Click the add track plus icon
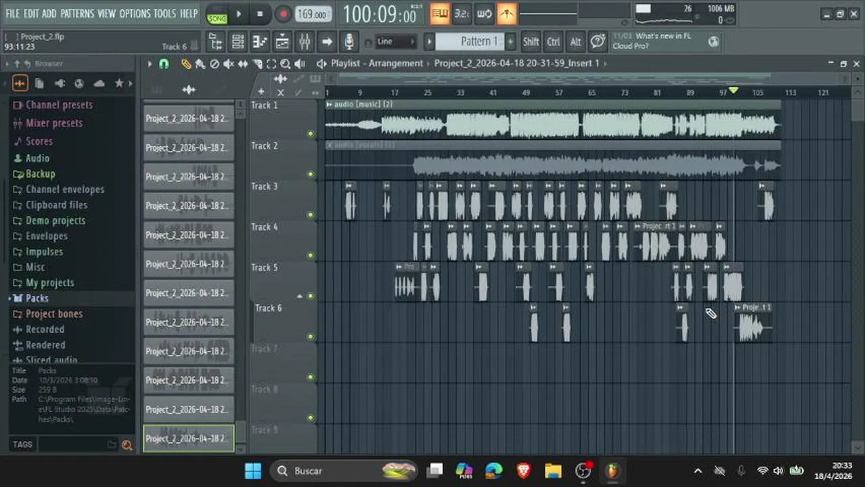The height and width of the screenshot is (487, 865). pyautogui.click(x=261, y=92)
